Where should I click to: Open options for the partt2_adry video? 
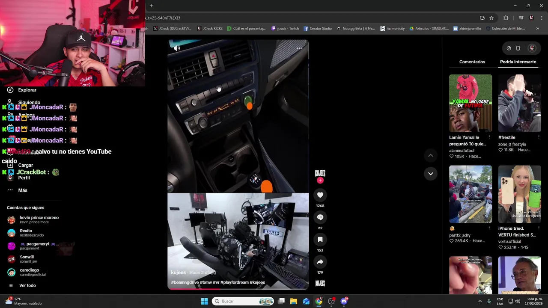click(x=490, y=228)
